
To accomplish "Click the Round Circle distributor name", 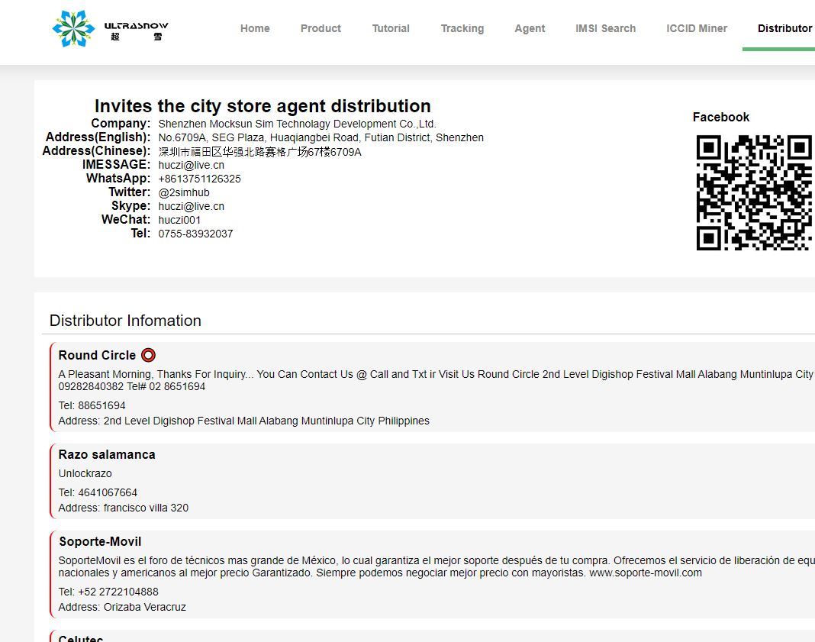I will [97, 355].
